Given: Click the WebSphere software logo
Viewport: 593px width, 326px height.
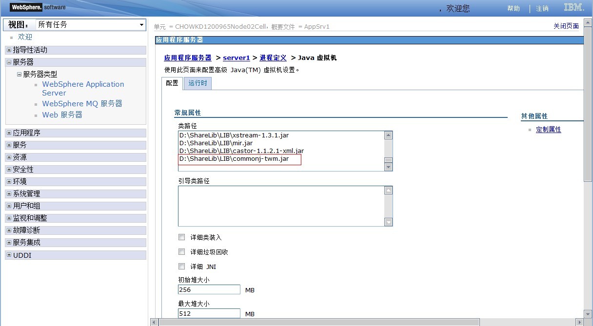Looking at the screenshot, I should [x=38, y=7].
